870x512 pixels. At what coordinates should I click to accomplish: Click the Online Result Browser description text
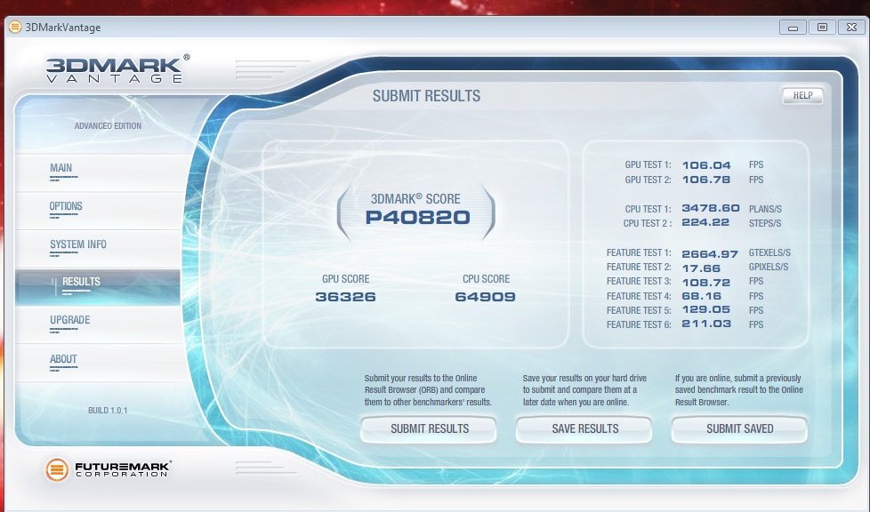tap(428, 390)
